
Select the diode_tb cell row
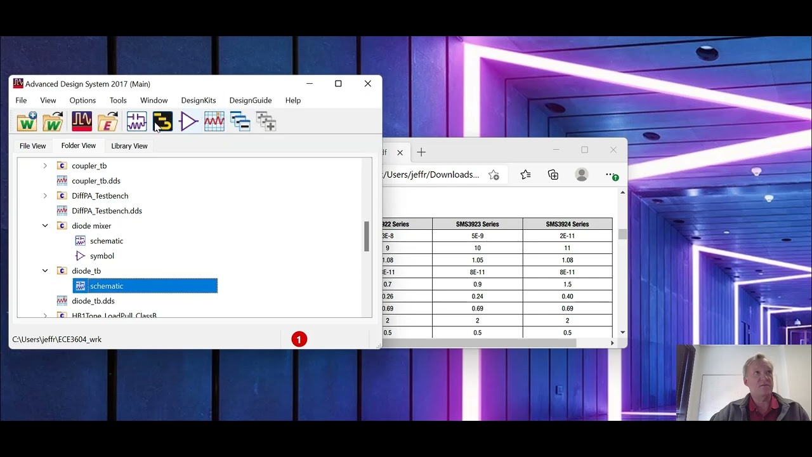point(86,271)
